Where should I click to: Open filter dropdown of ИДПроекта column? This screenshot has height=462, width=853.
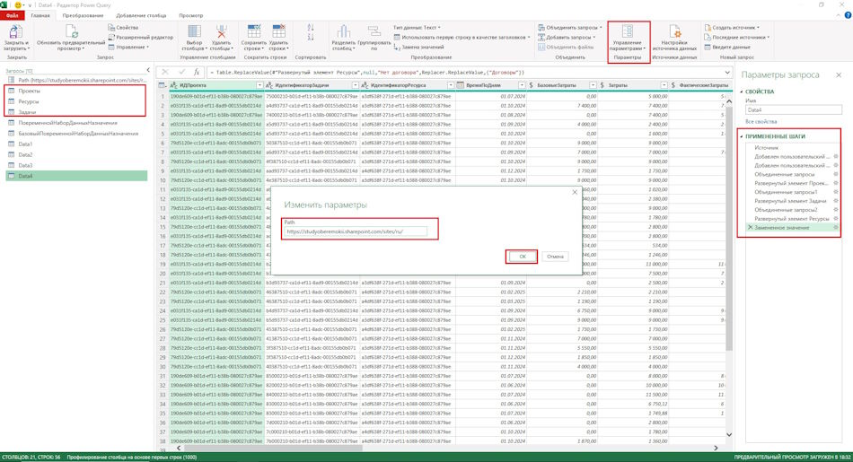tap(259, 85)
